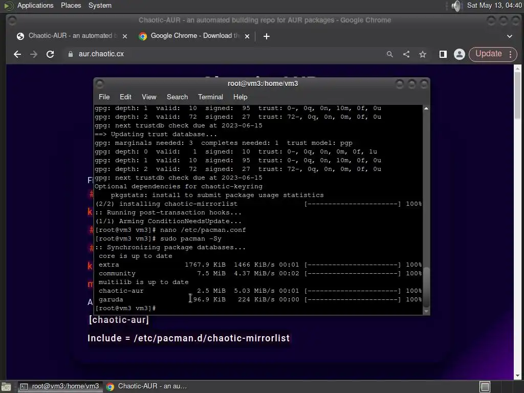Image resolution: width=524 pixels, height=393 pixels.
Task: Open terminal File menu
Action: [104, 97]
